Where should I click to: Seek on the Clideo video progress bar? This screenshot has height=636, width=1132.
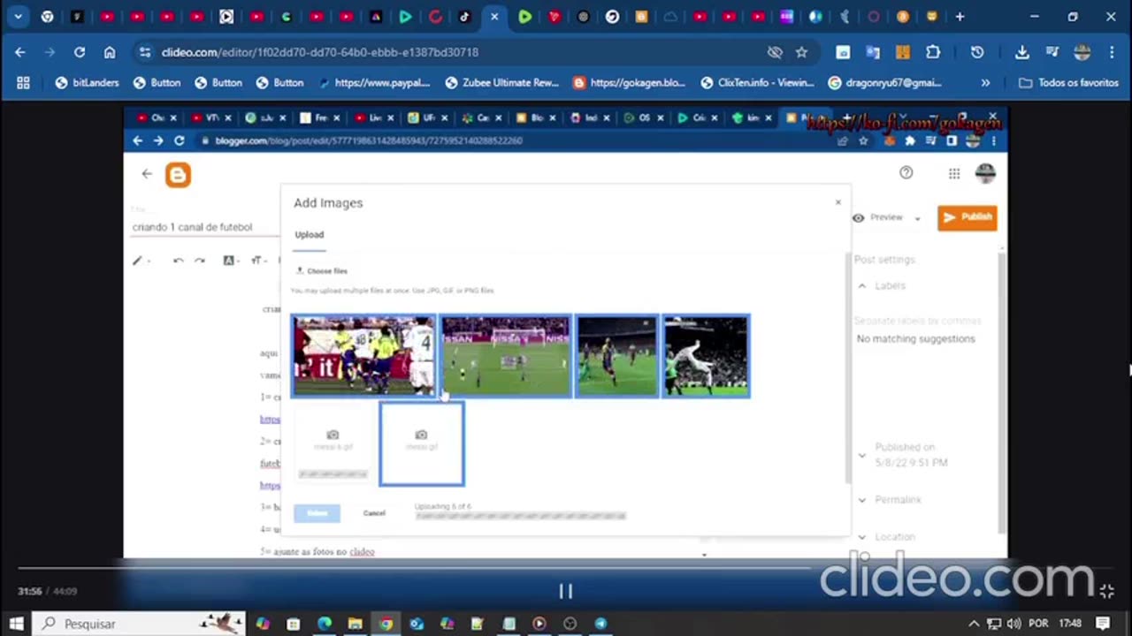566,568
